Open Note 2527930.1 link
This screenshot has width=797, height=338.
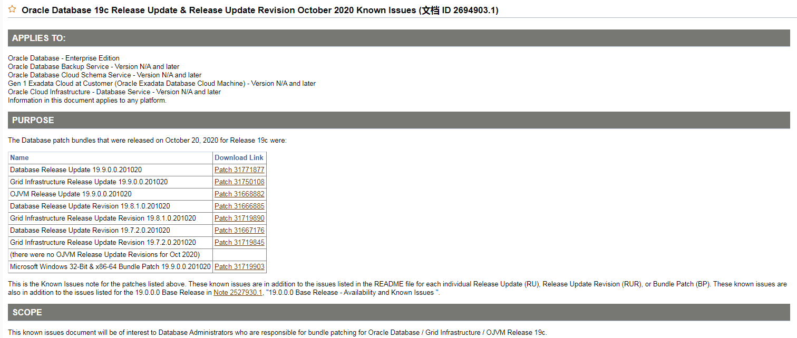tap(238, 292)
